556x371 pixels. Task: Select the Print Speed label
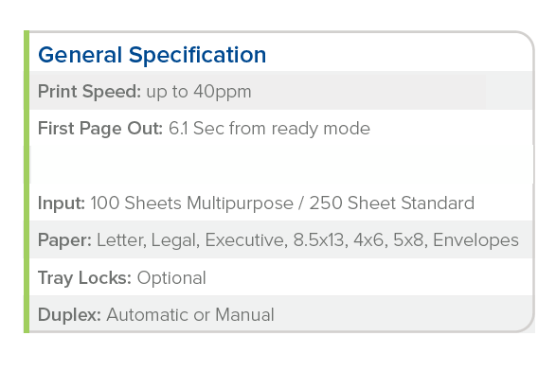89,92
